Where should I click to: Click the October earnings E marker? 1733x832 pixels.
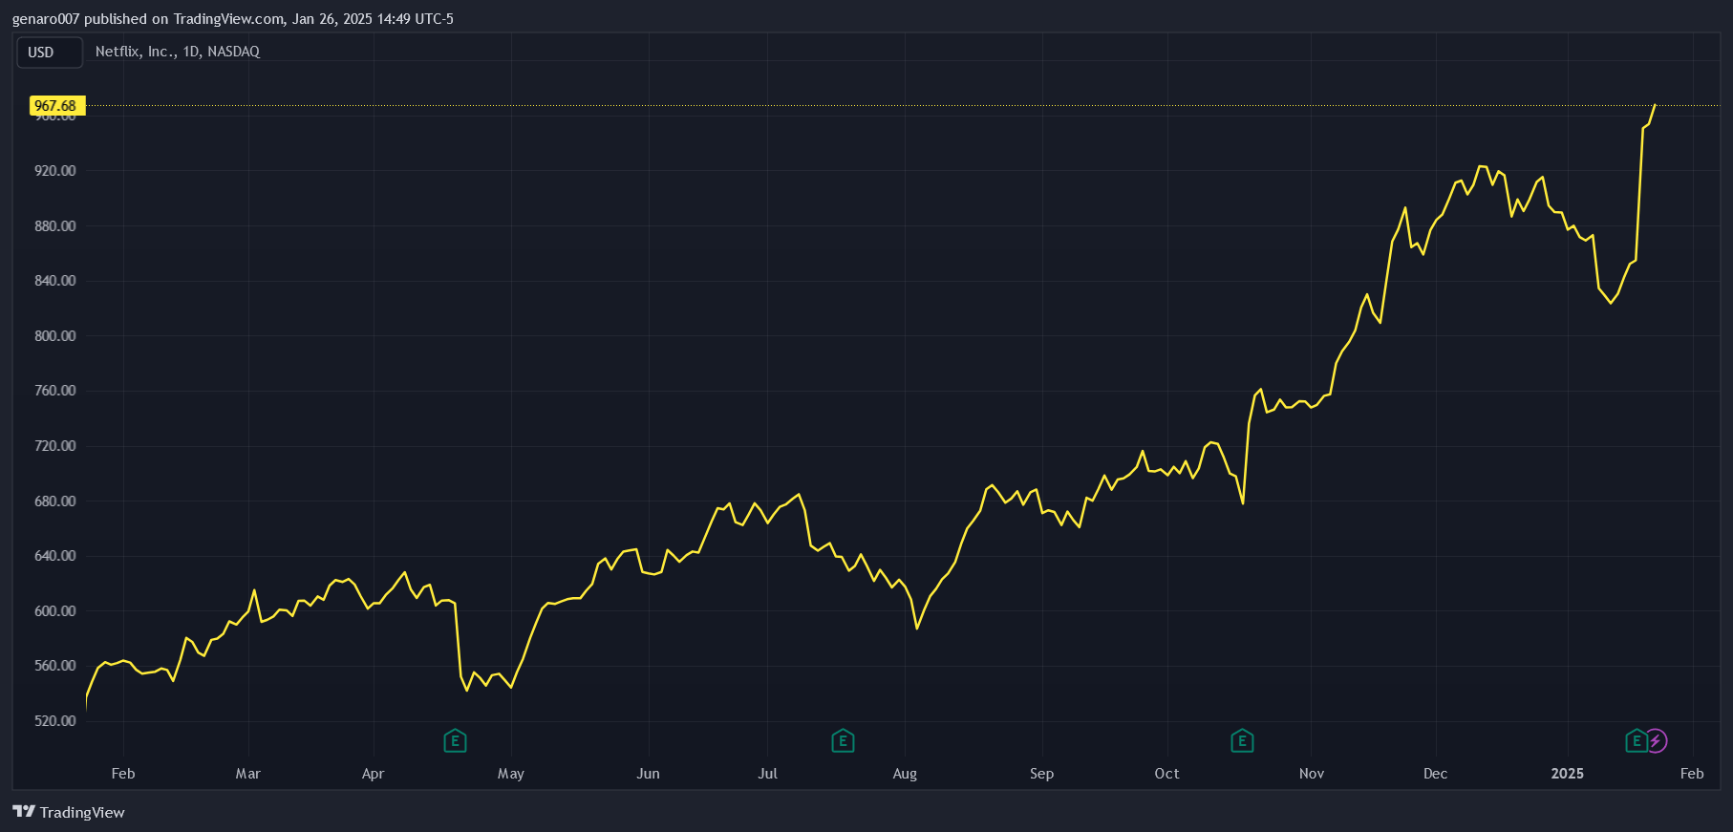coord(1242,740)
